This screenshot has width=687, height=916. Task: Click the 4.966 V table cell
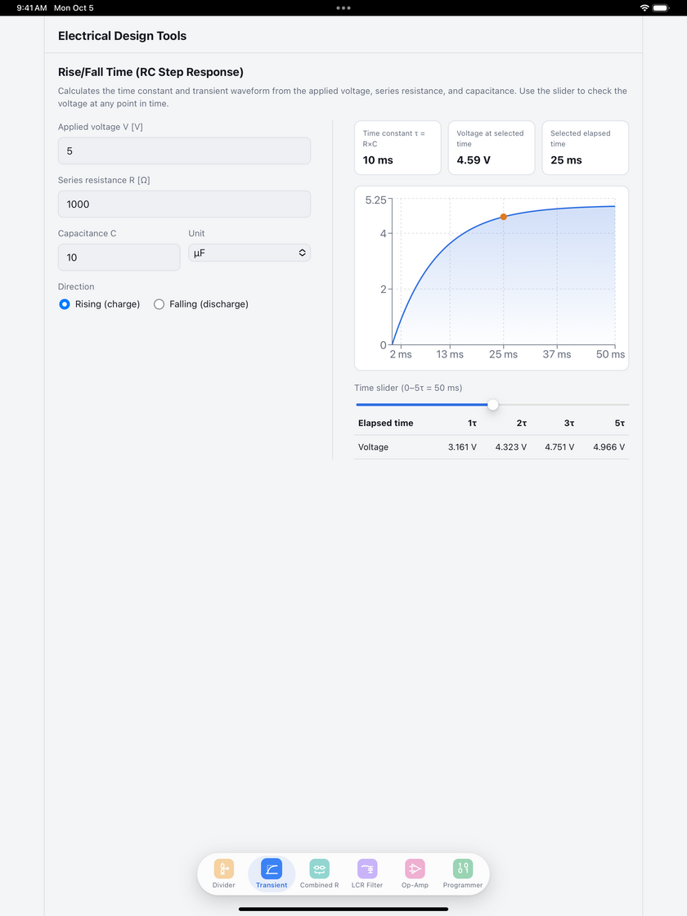tap(608, 447)
